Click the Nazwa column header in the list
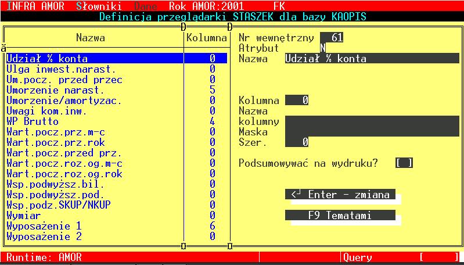The width and height of the screenshot is (464, 265). click(90, 38)
